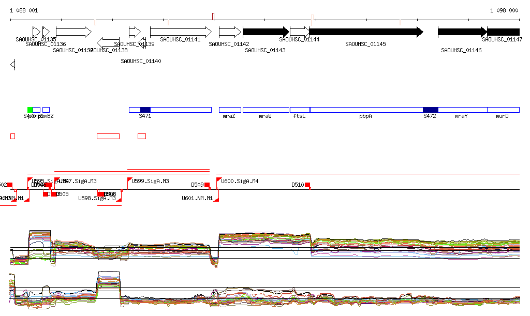Select the black SAOUHSC_01145 gene arrow
Screen dimensions: 530x316
[x=366, y=32]
